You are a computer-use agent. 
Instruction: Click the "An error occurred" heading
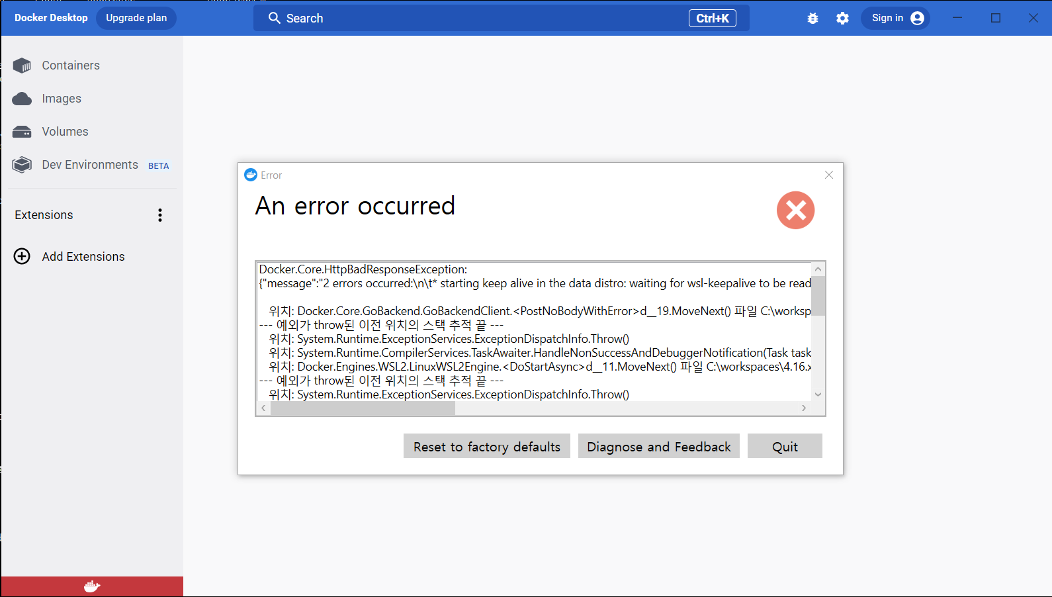[355, 206]
